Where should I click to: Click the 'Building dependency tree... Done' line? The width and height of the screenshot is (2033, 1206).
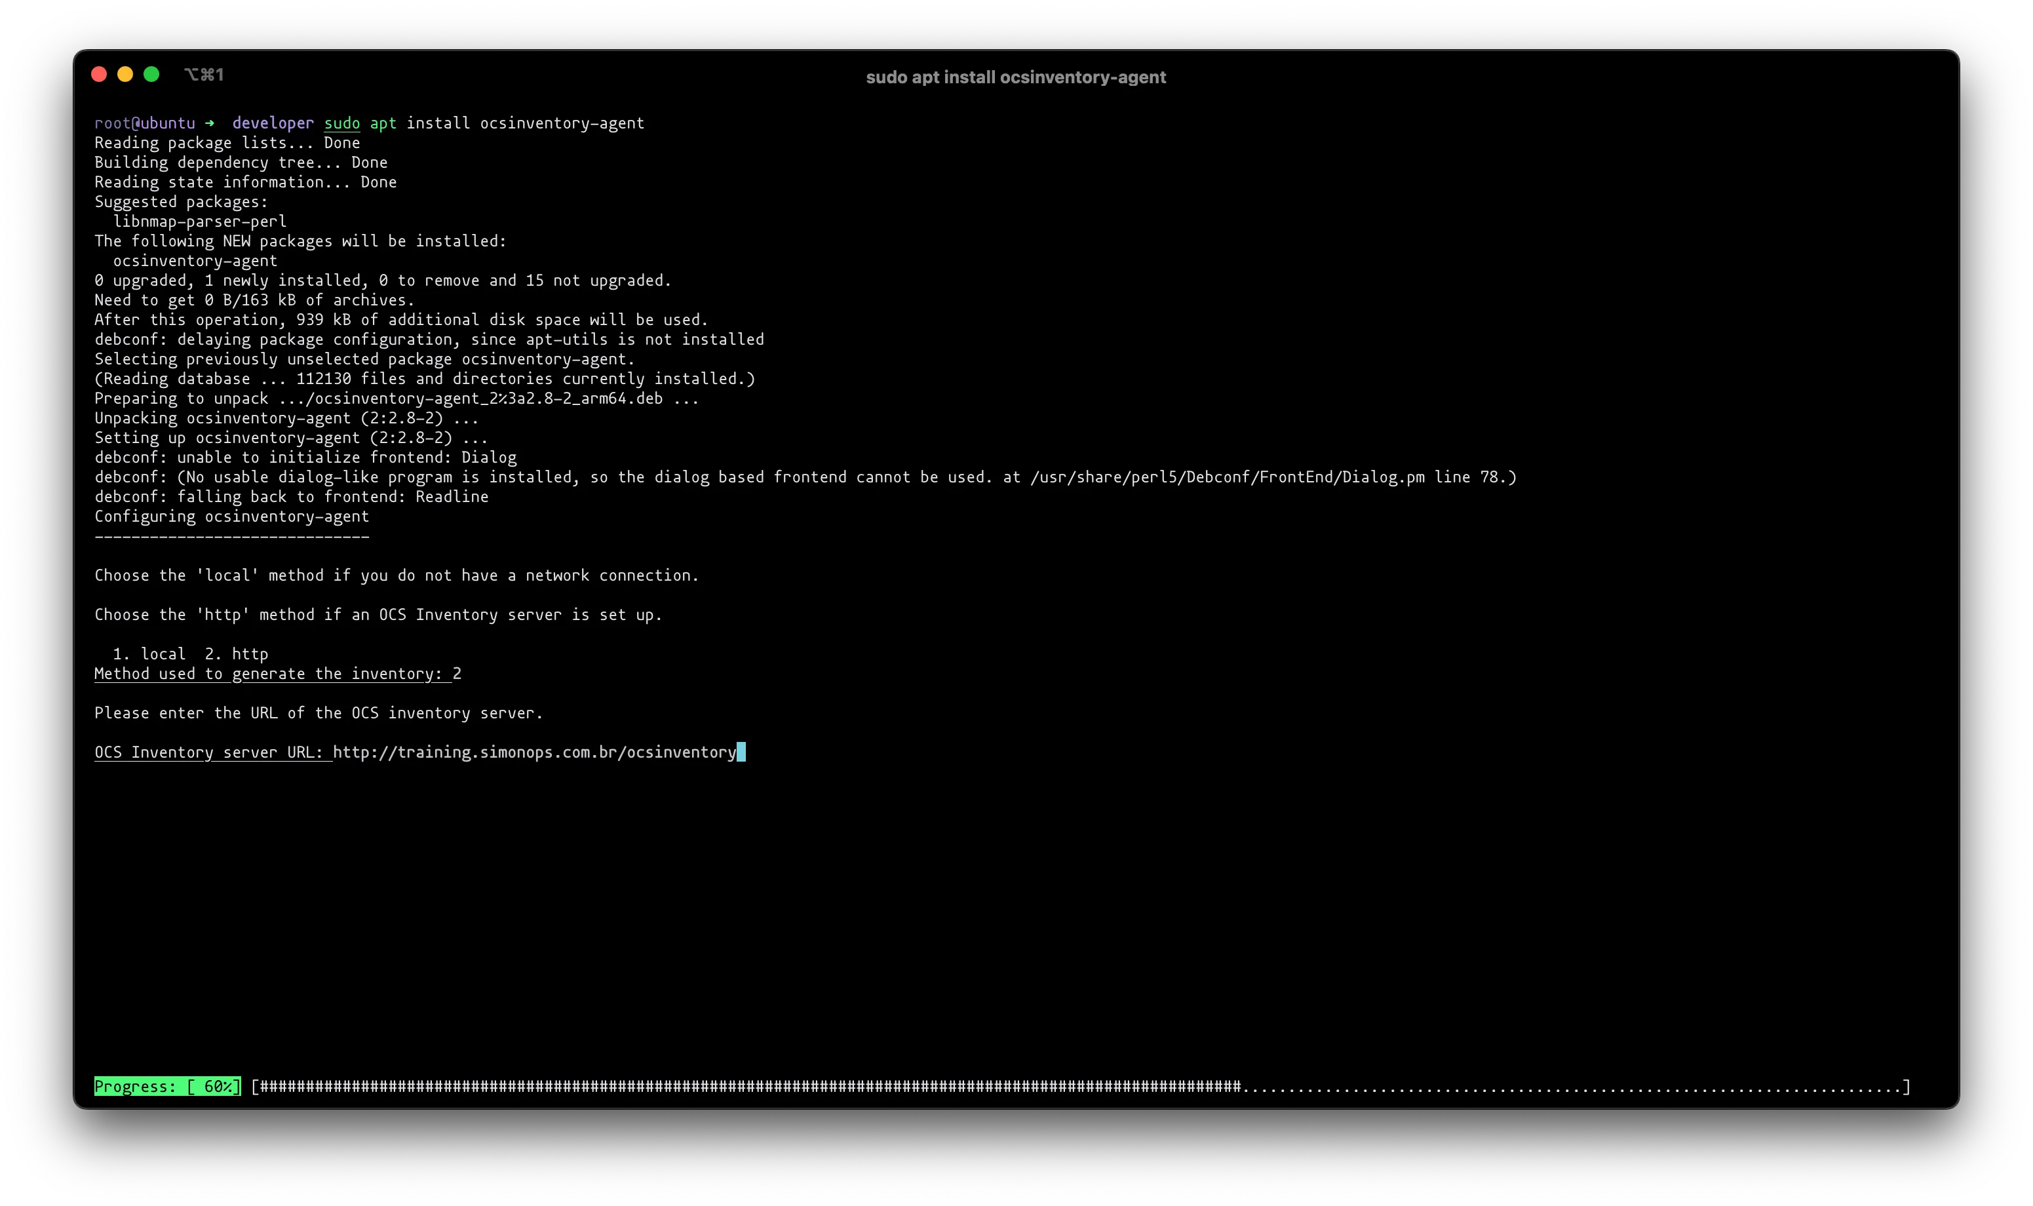coord(241,163)
